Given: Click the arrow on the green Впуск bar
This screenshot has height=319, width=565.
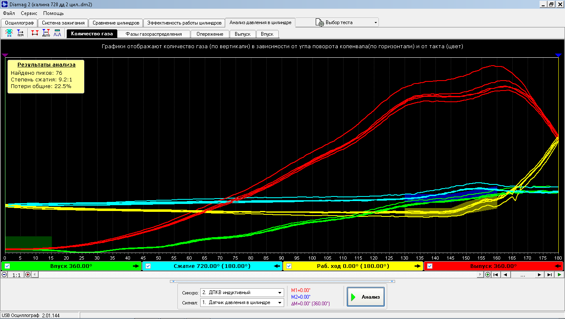Looking at the screenshot, I should 136,266.
